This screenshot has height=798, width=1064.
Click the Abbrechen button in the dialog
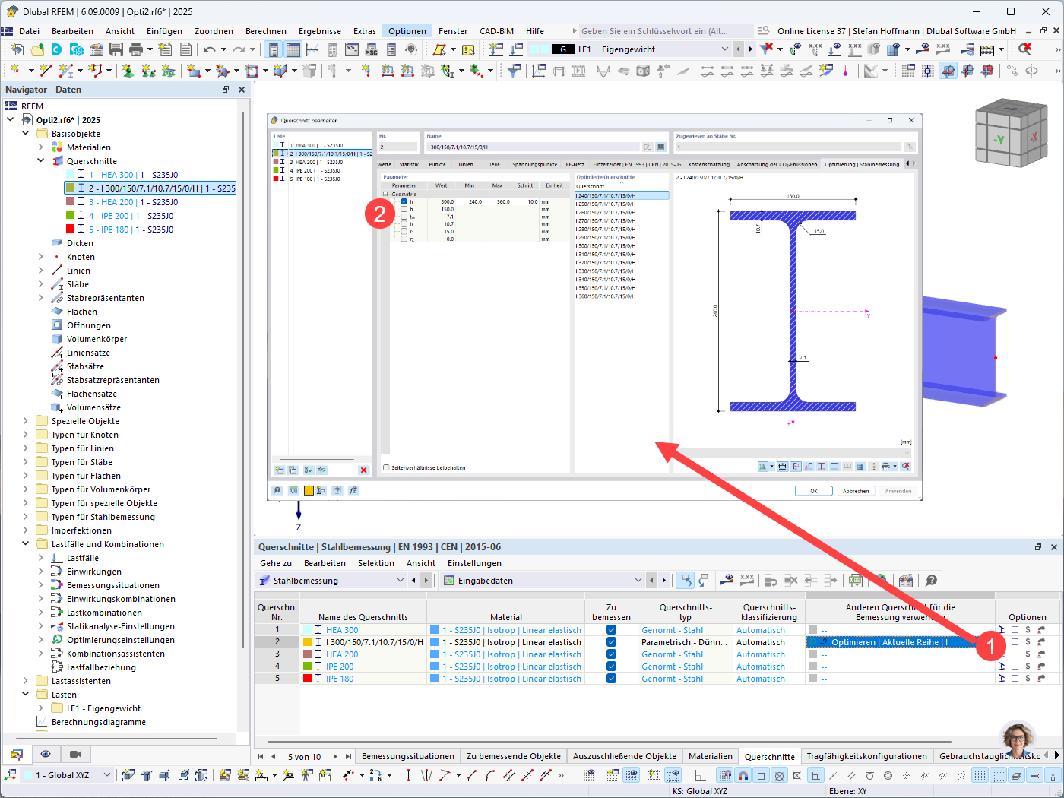(856, 490)
